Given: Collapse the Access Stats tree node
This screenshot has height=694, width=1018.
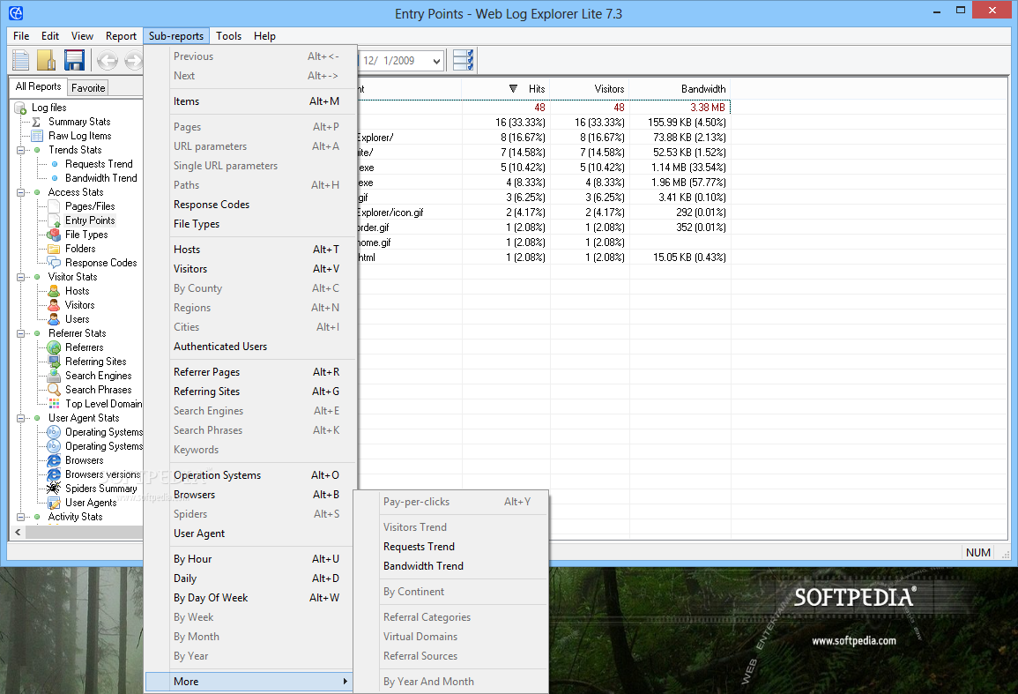Looking at the screenshot, I should pyautogui.click(x=21, y=192).
